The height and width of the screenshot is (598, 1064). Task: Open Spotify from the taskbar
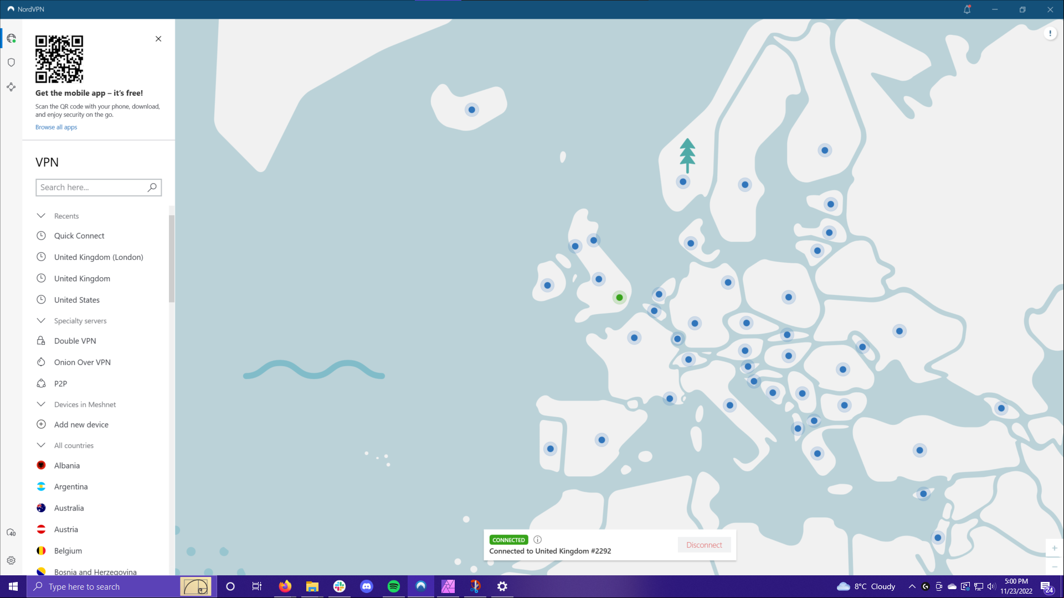pos(393,586)
